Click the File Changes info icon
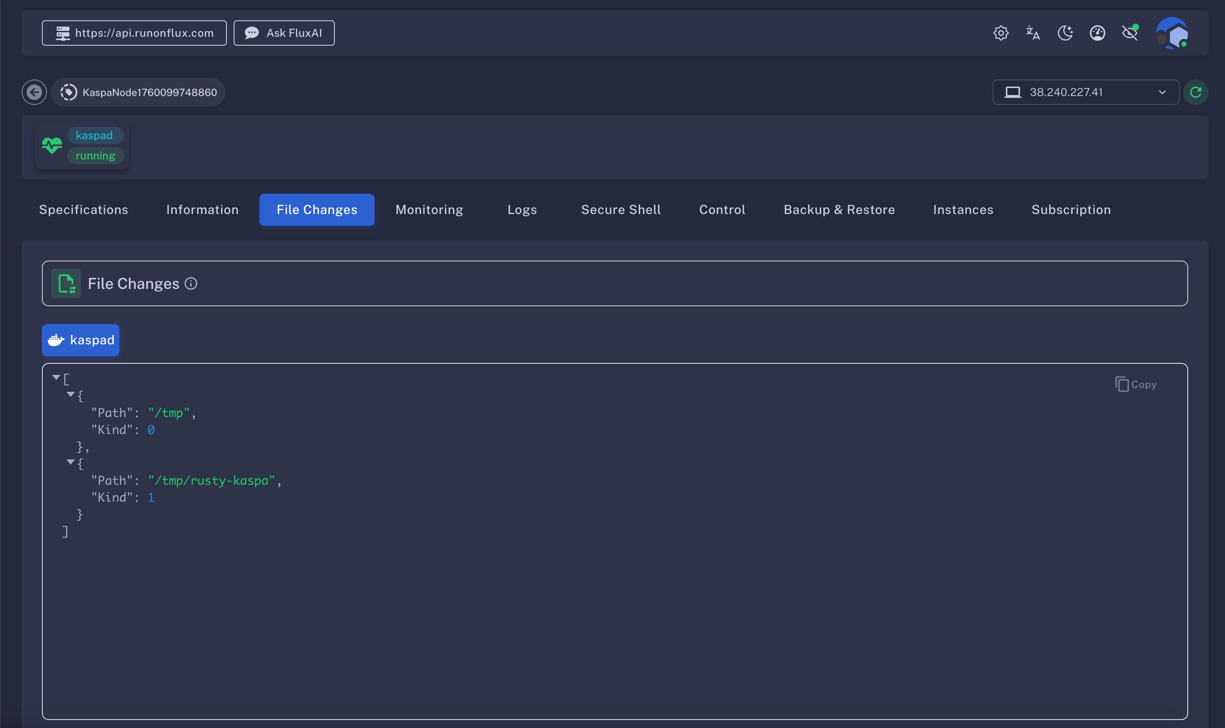 191,283
